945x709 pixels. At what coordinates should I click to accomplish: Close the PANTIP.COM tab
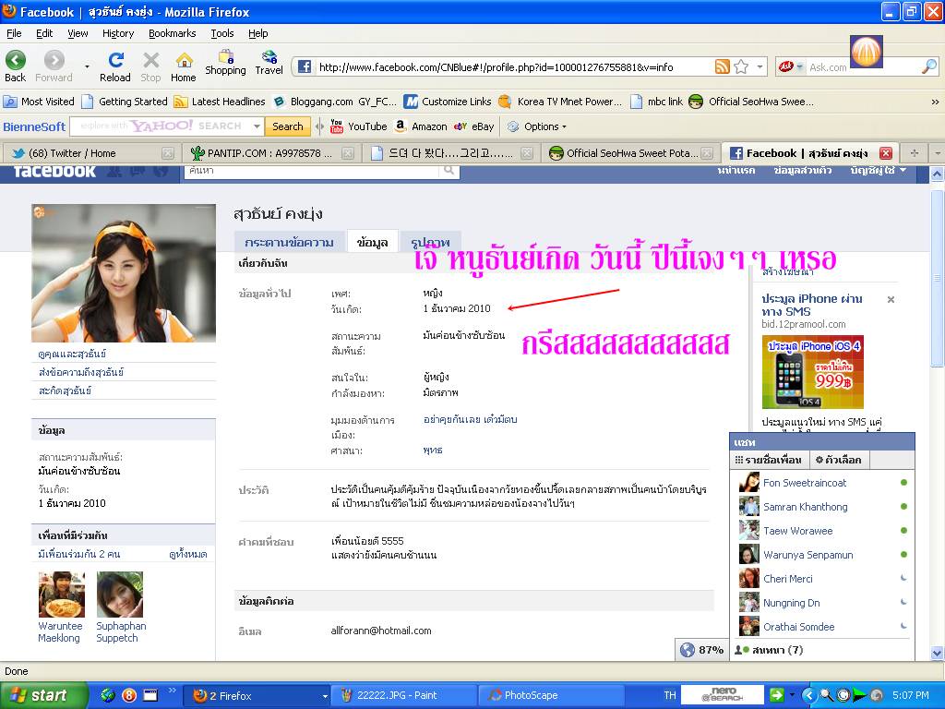click(348, 153)
